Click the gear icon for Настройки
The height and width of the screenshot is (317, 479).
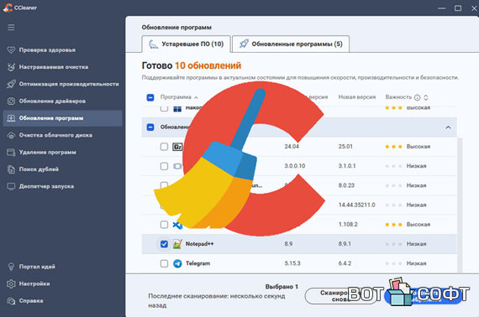(x=11, y=283)
